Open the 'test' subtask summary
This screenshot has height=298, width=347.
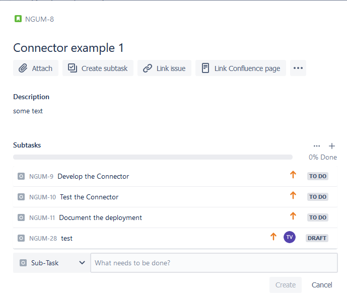pyautogui.click(x=67, y=238)
